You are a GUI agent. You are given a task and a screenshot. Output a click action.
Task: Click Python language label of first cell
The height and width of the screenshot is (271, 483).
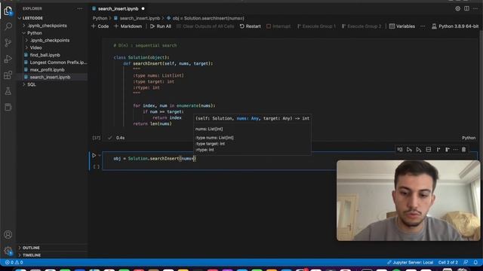pos(469,138)
